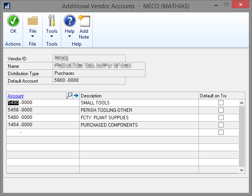The height and width of the screenshot is (196, 252).
Task: Click the Add Note icon
Action: click(x=84, y=21)
